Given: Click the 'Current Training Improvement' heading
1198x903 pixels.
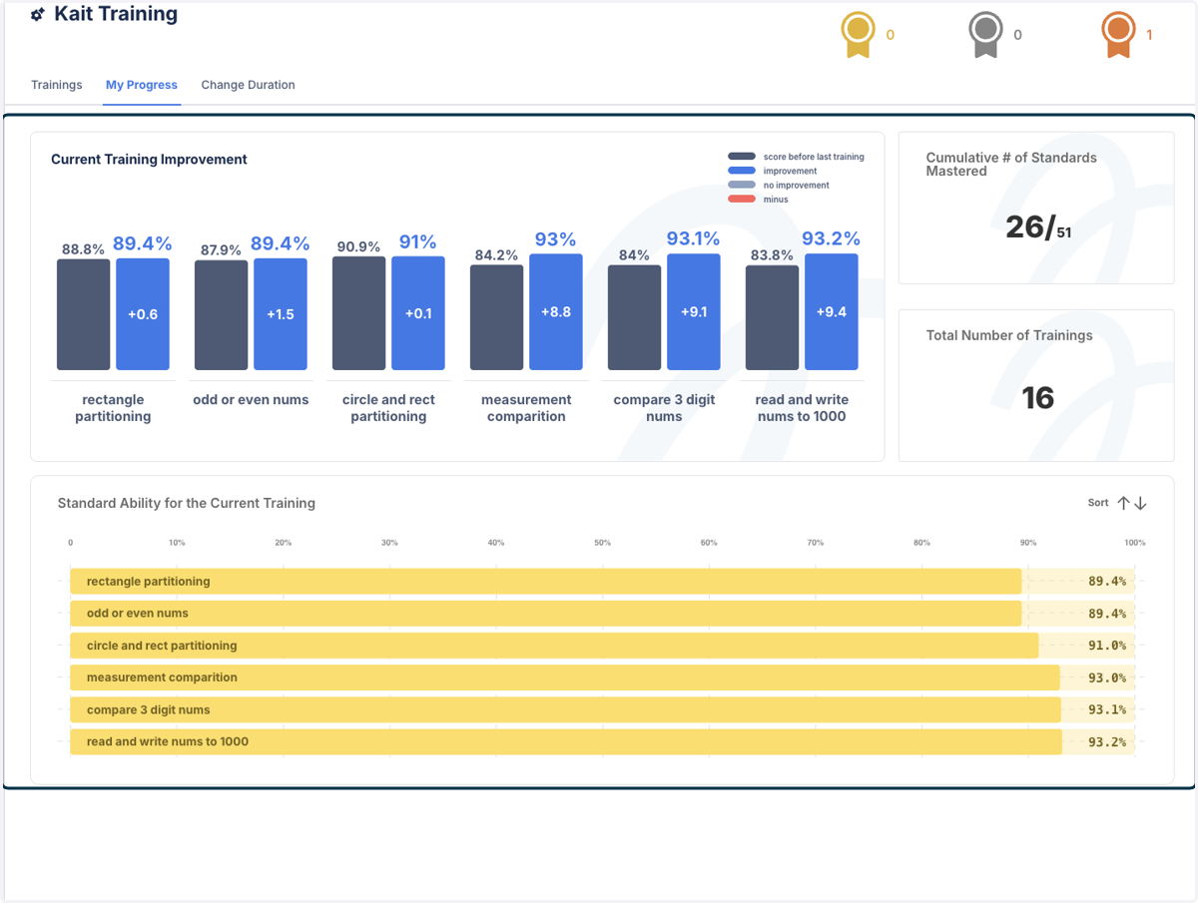Looking at the screenshot, I should click(149, 160).
